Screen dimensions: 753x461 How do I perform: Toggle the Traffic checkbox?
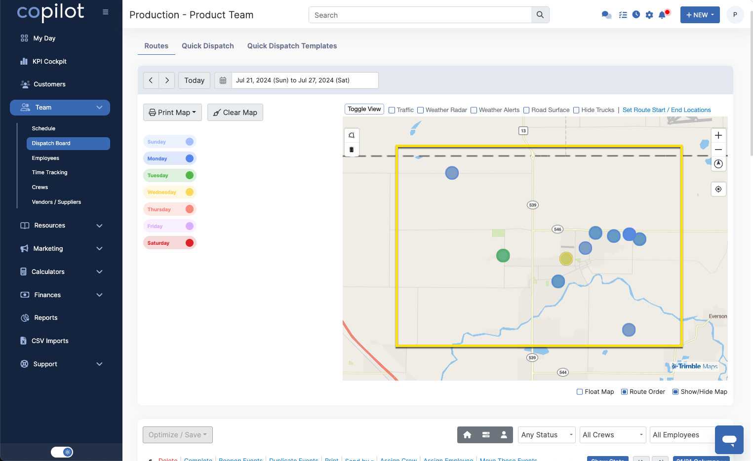pos(392,110)
